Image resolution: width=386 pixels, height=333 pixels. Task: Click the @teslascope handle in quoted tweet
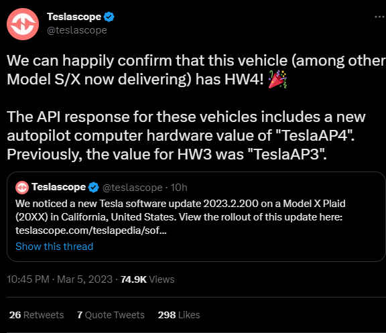(x=133, y=188)
